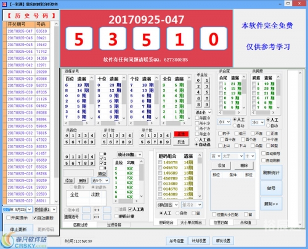Check the 杀百冷 checkbox
The image size is (308, 249).
click(197, 118)
